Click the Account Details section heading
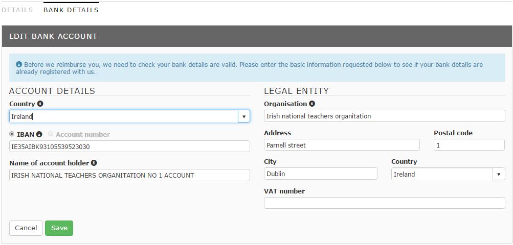513x245 pixels. 52,91
